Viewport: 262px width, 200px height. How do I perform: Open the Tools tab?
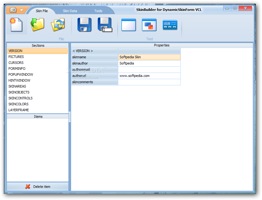[x=98, y=11]
